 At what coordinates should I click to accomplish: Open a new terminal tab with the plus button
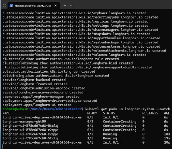(65, 6)
